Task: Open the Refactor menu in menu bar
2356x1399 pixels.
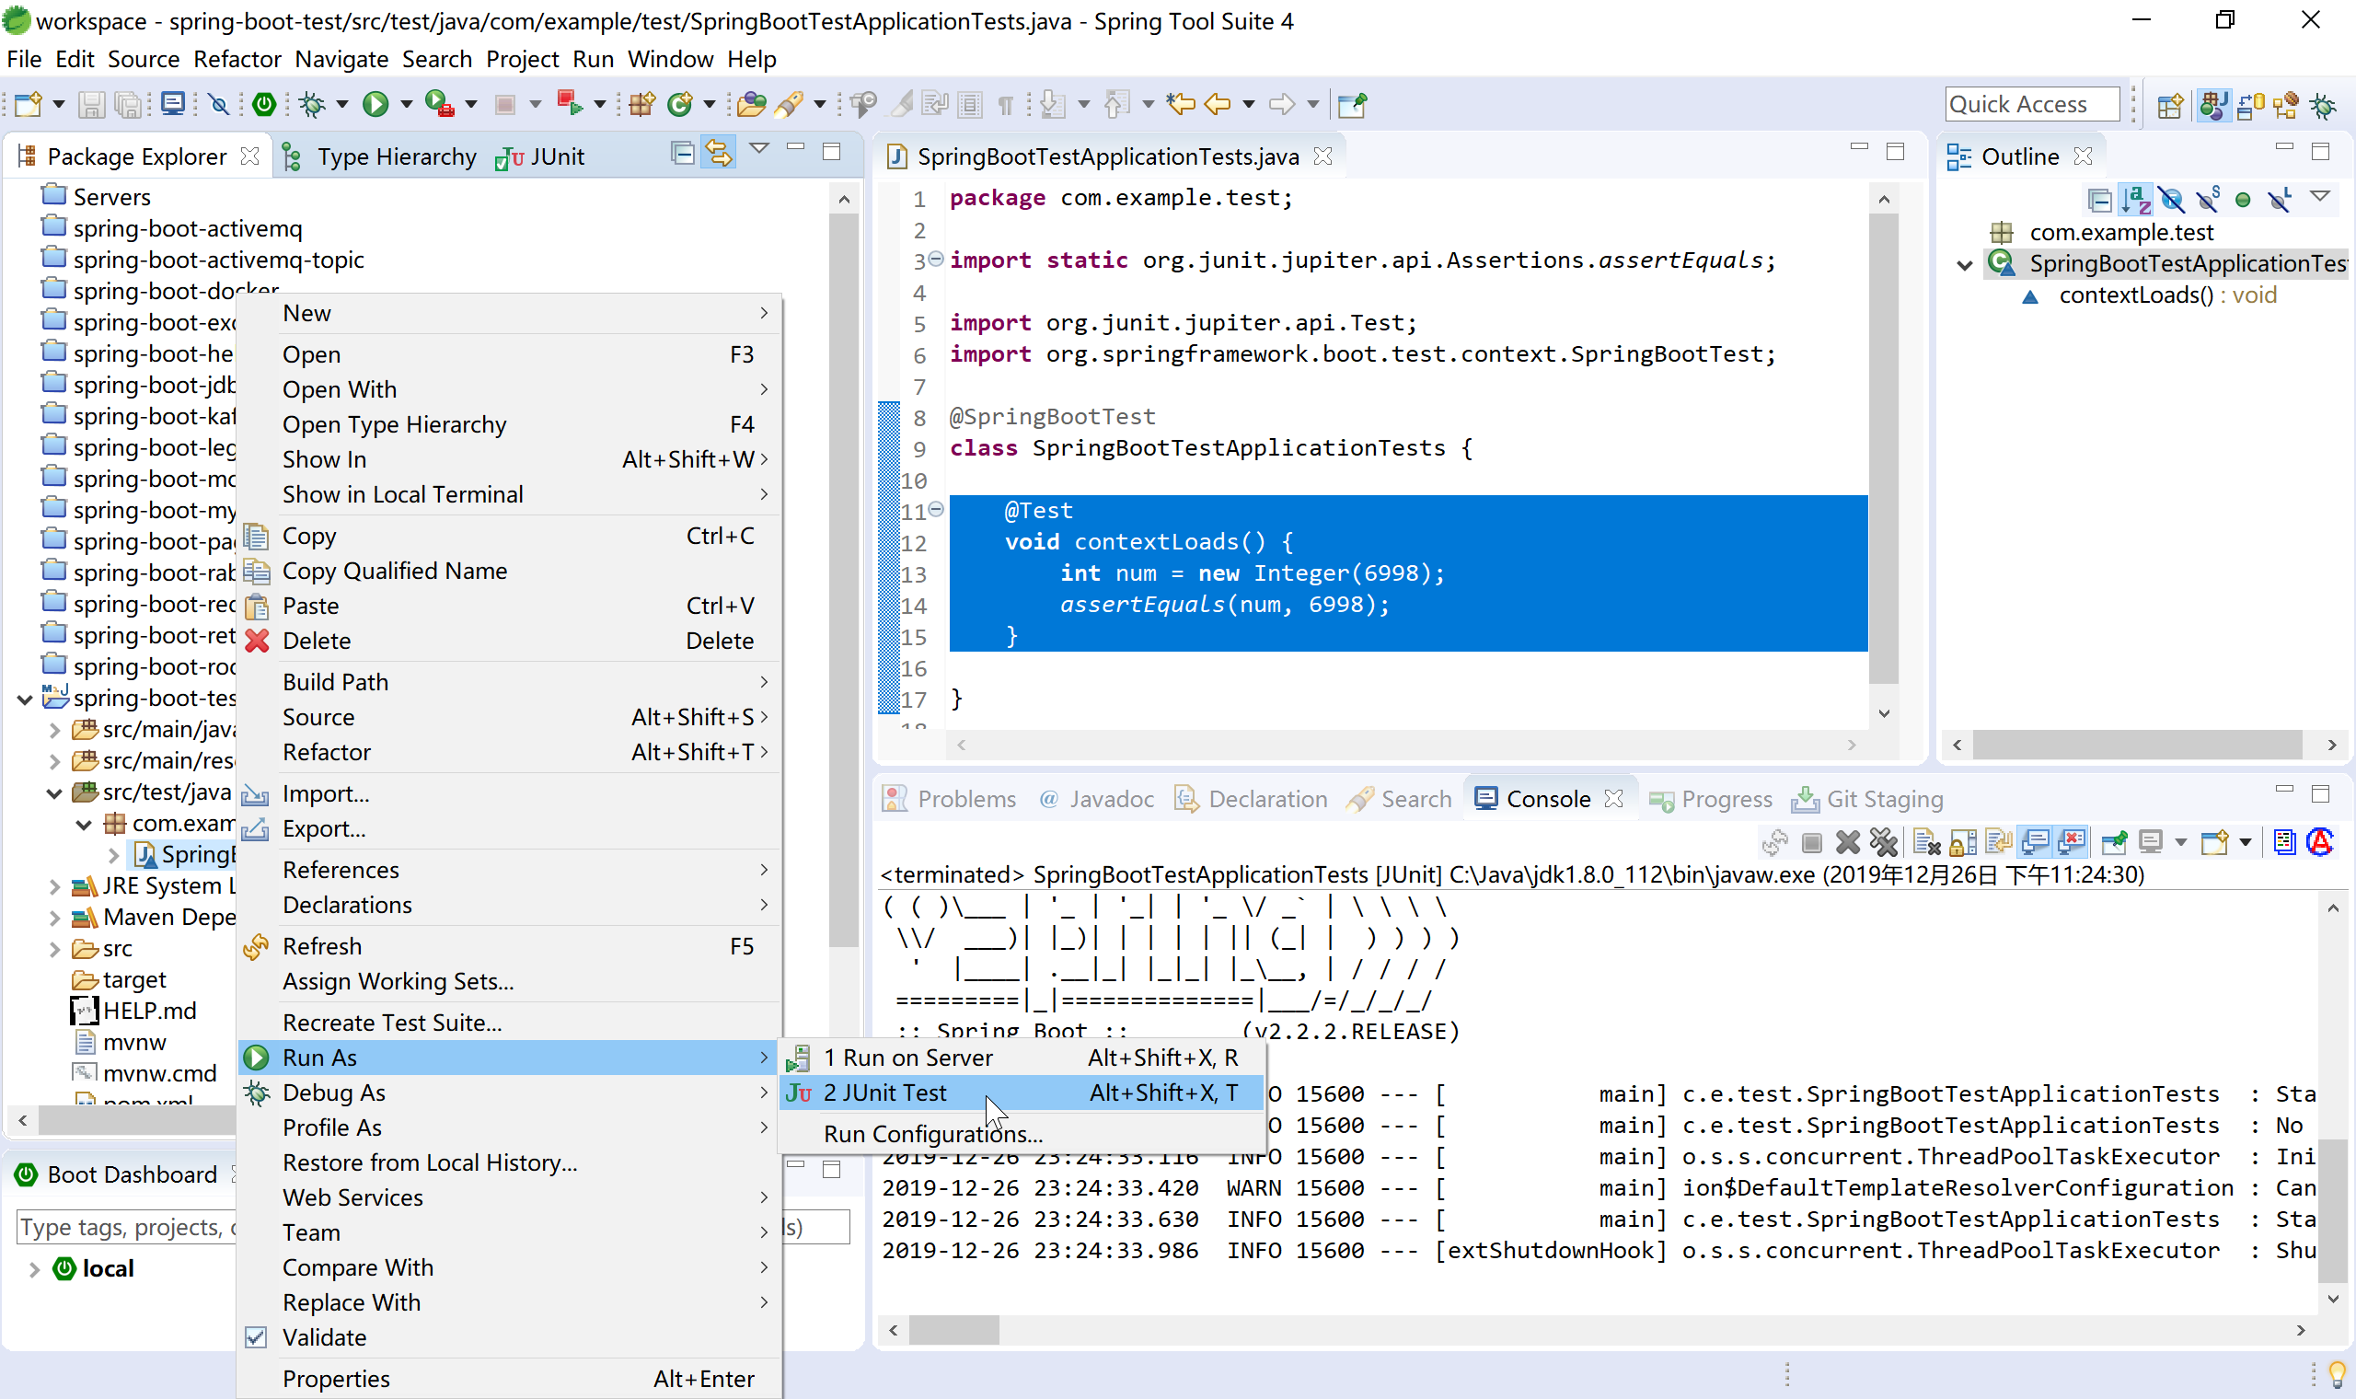Action: tap(237, 59)
